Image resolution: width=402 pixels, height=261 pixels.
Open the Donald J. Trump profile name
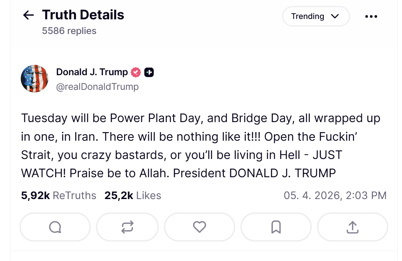(92, 72)
